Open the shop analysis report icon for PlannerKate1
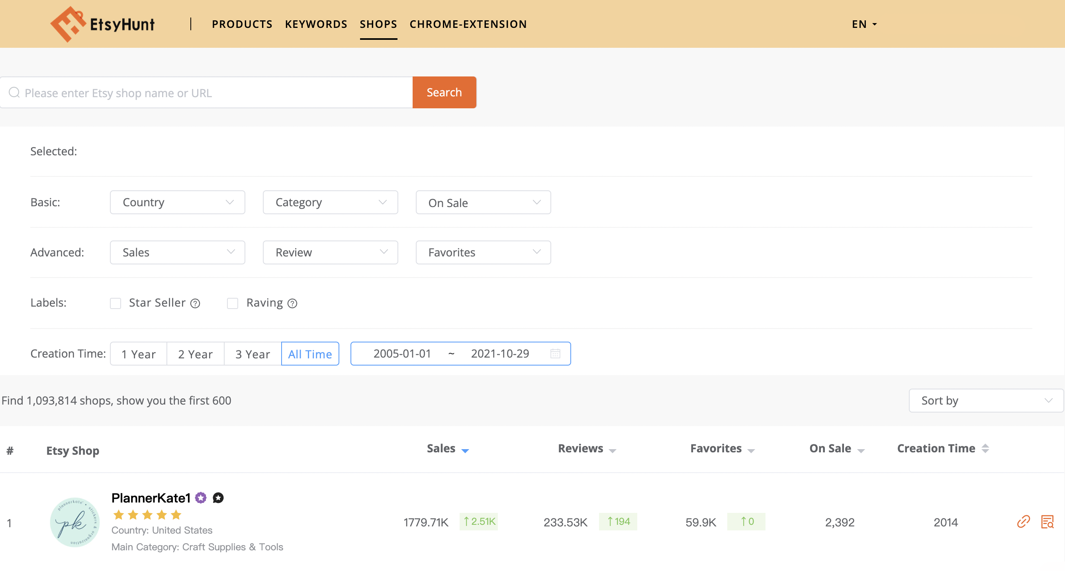Viewport: 1065px width, 571px height. pyautogui.click(x=1048, y=522)
